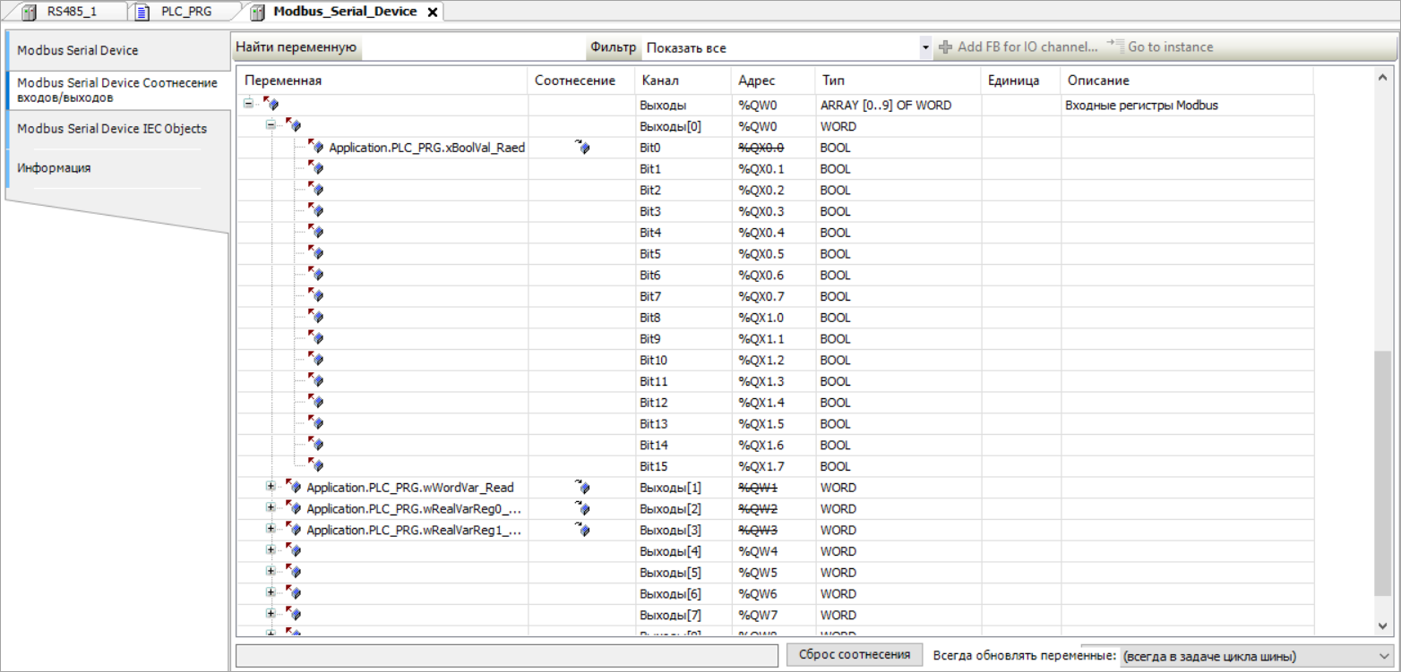Expand the Выходы[4] tree node
Viewport: 1401px width, 672px height.
271,551
